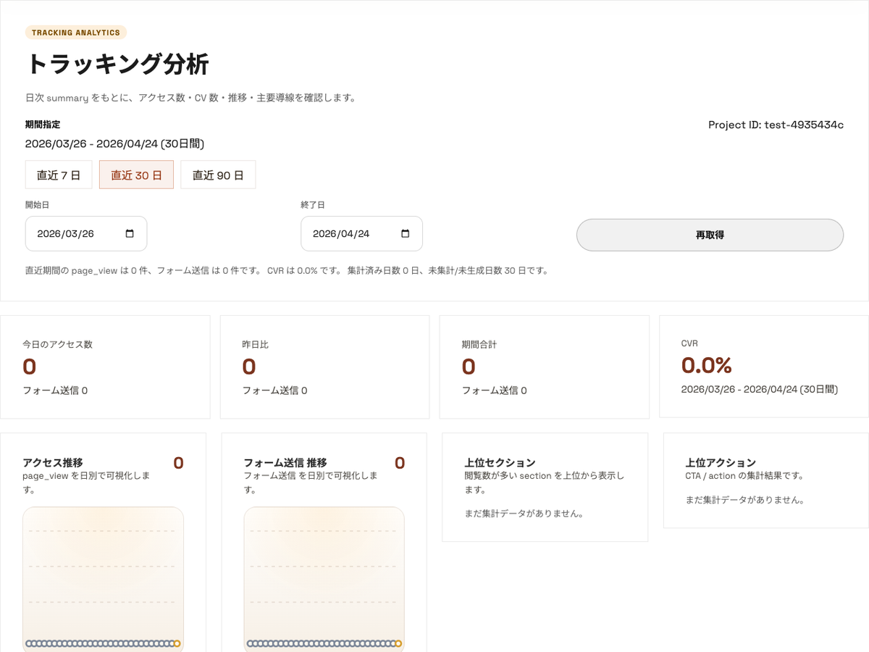Select the 直近 30 日 period button

(136, 175)
